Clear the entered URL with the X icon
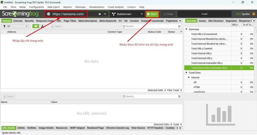The width and height of the screenshot is (257, 135). pos(99,14)
